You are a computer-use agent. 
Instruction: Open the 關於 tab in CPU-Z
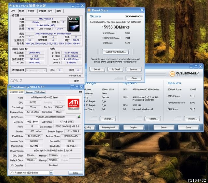[x=59, y=11]
